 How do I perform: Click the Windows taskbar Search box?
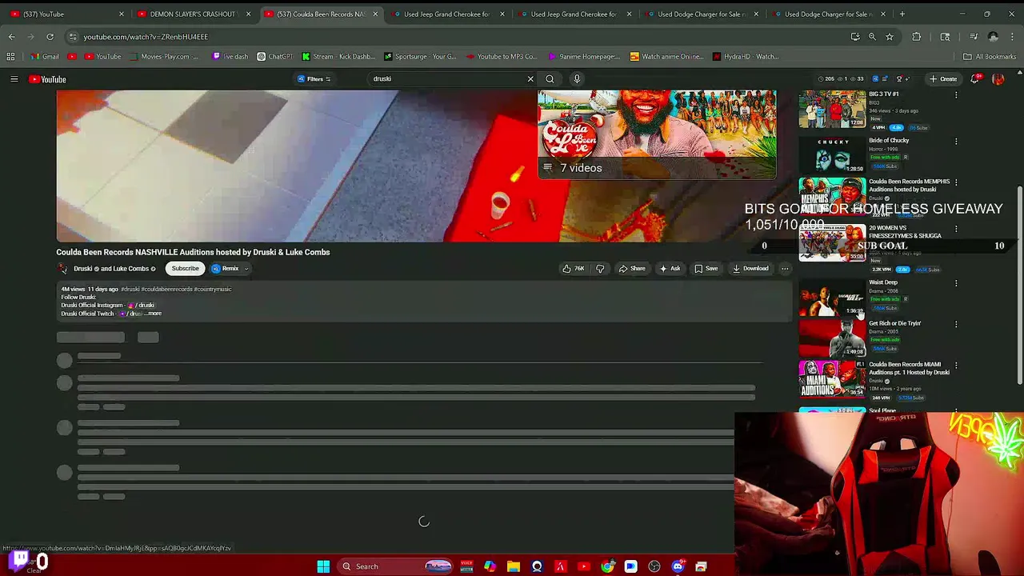(x=394, y=566)
